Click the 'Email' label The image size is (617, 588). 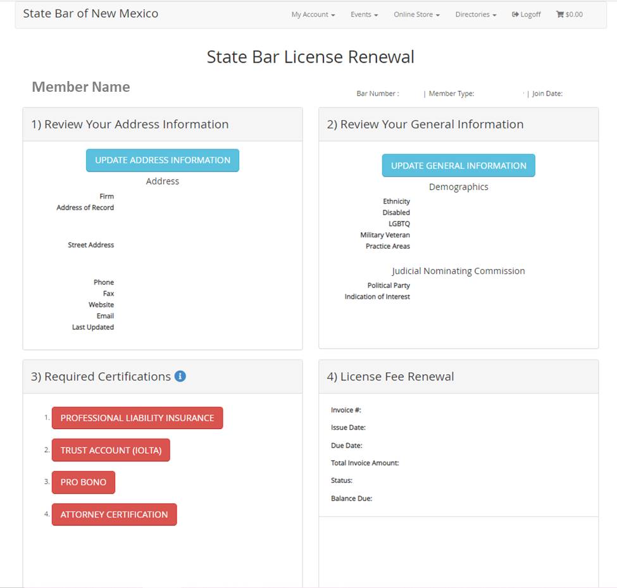[106, 316]
